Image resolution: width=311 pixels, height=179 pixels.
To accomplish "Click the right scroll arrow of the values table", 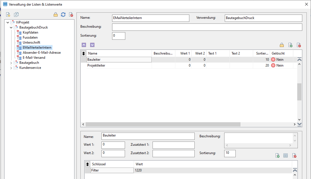I will coord(294,124).
